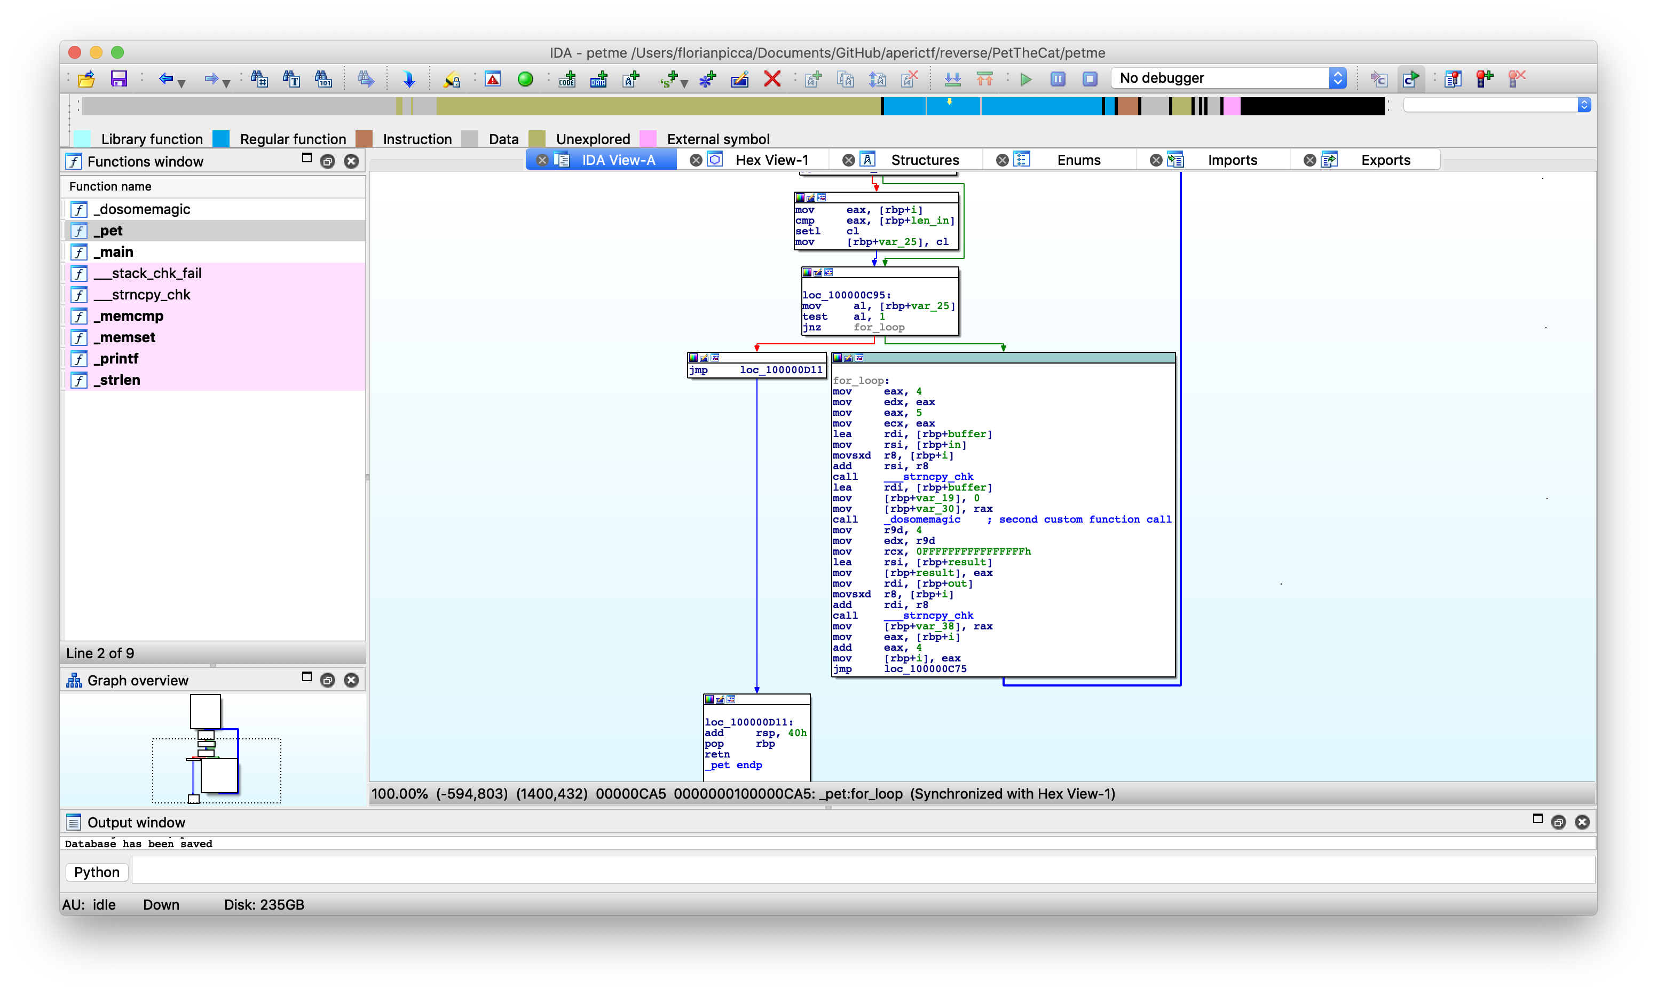Open string literal type dropdown arrow
Screen dimensions: 1657x994
[x=684, y=83]
